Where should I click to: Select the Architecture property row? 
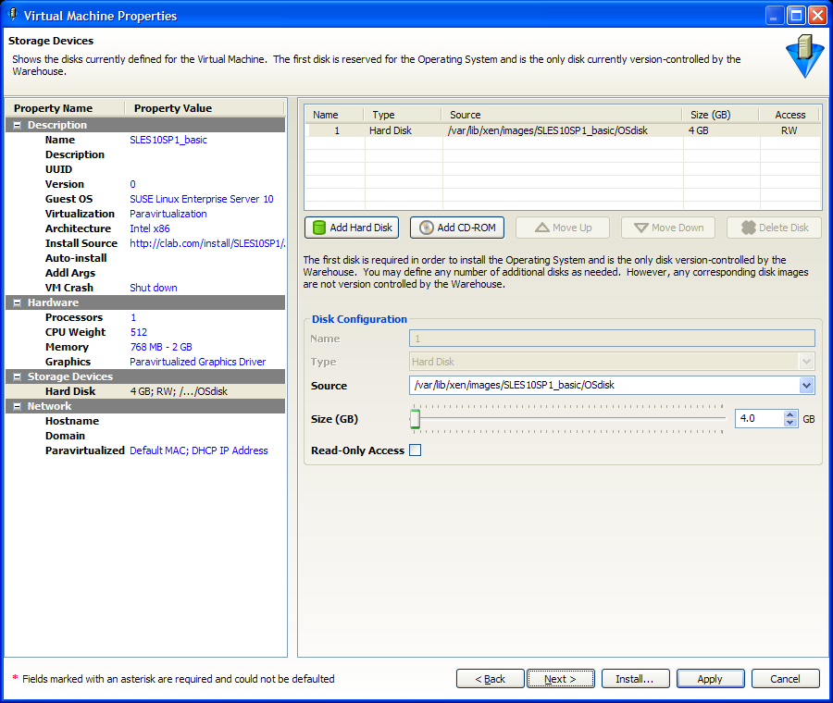[145, 228]
